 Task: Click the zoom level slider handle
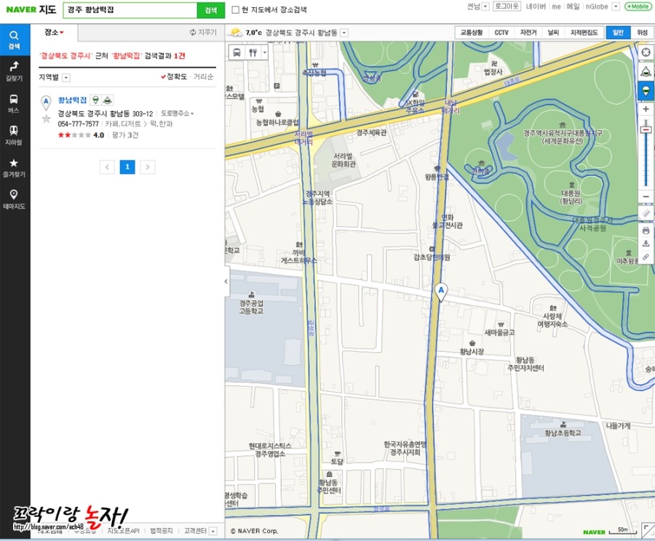tap(646, 130)
